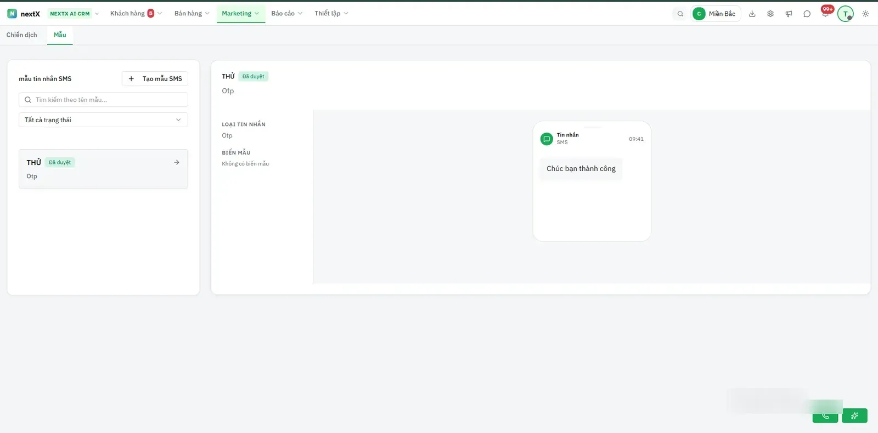This screenshot has height=433, width=878.
Task: Select the Miền Bắc branch selector
Action: click(716, 14)
